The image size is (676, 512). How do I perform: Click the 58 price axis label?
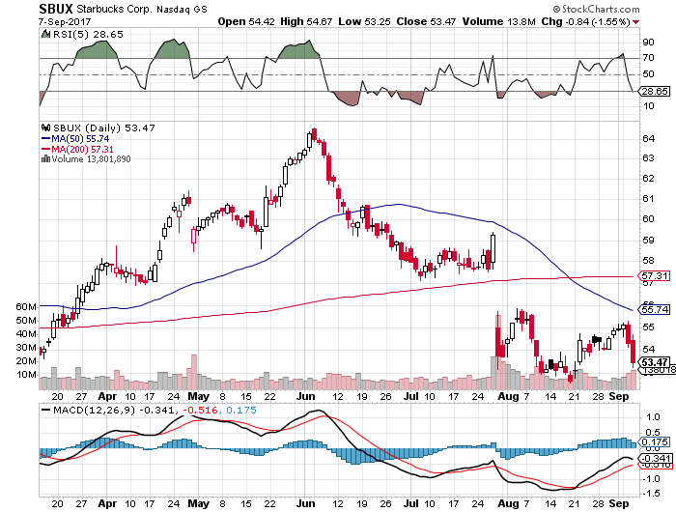(x=648, y=261)
